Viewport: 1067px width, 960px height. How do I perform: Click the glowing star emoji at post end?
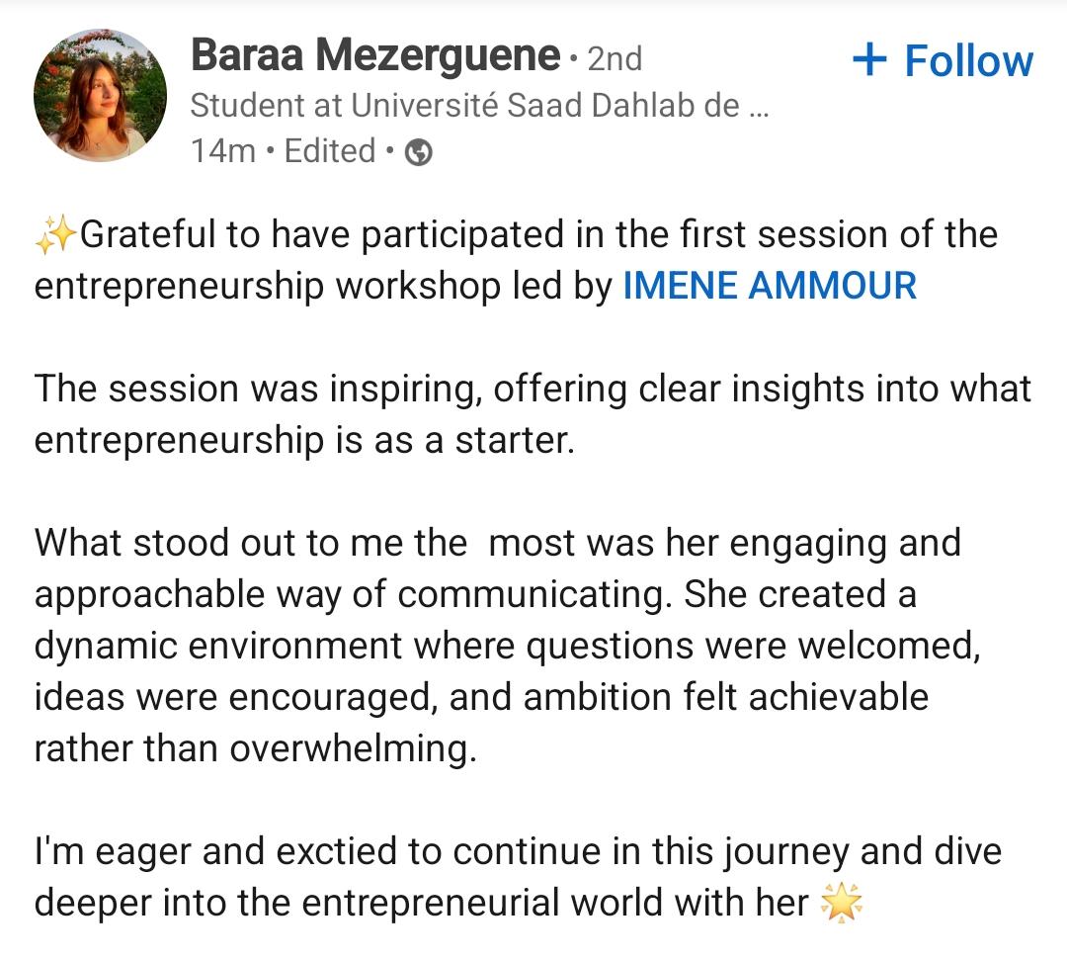[x=841, y=903]
